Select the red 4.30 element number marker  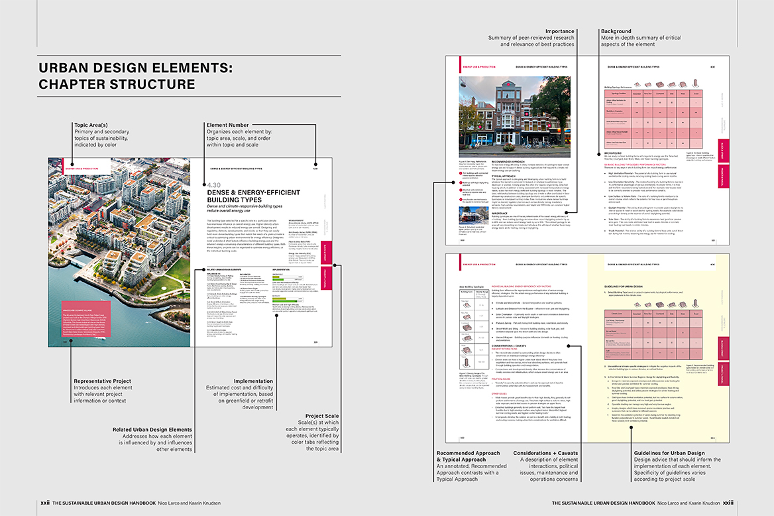tap(215, 186)
